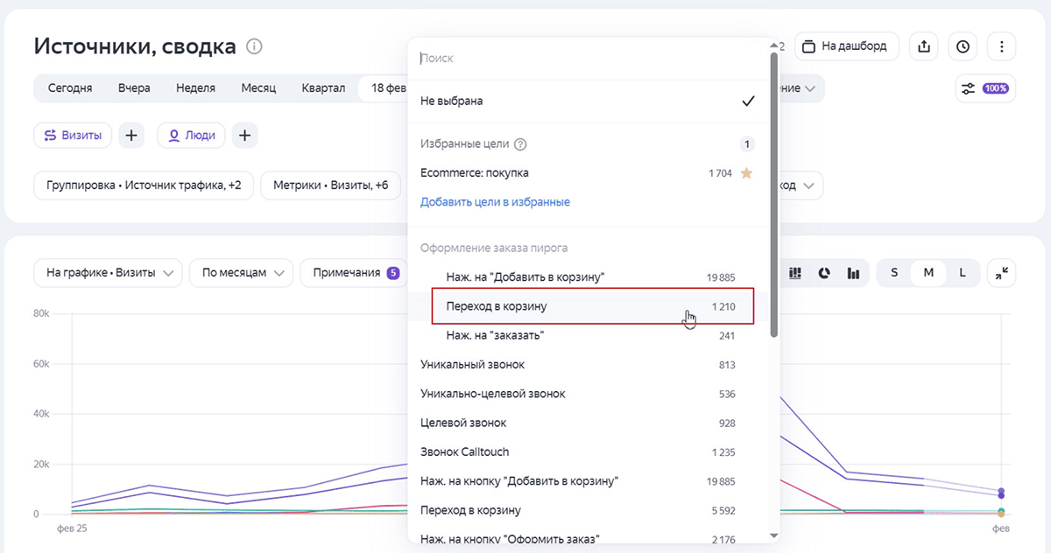Screen dimensions: 1051x553
Task: Select chart size S
Action: click(894, 273)
